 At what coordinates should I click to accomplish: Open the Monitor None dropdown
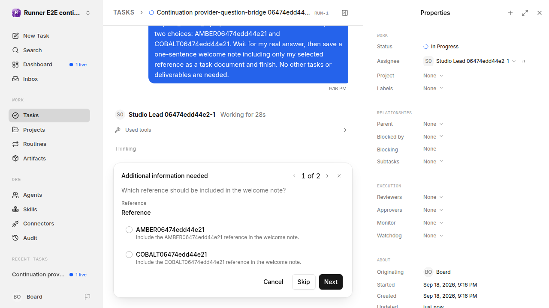[x=433, y=223]
